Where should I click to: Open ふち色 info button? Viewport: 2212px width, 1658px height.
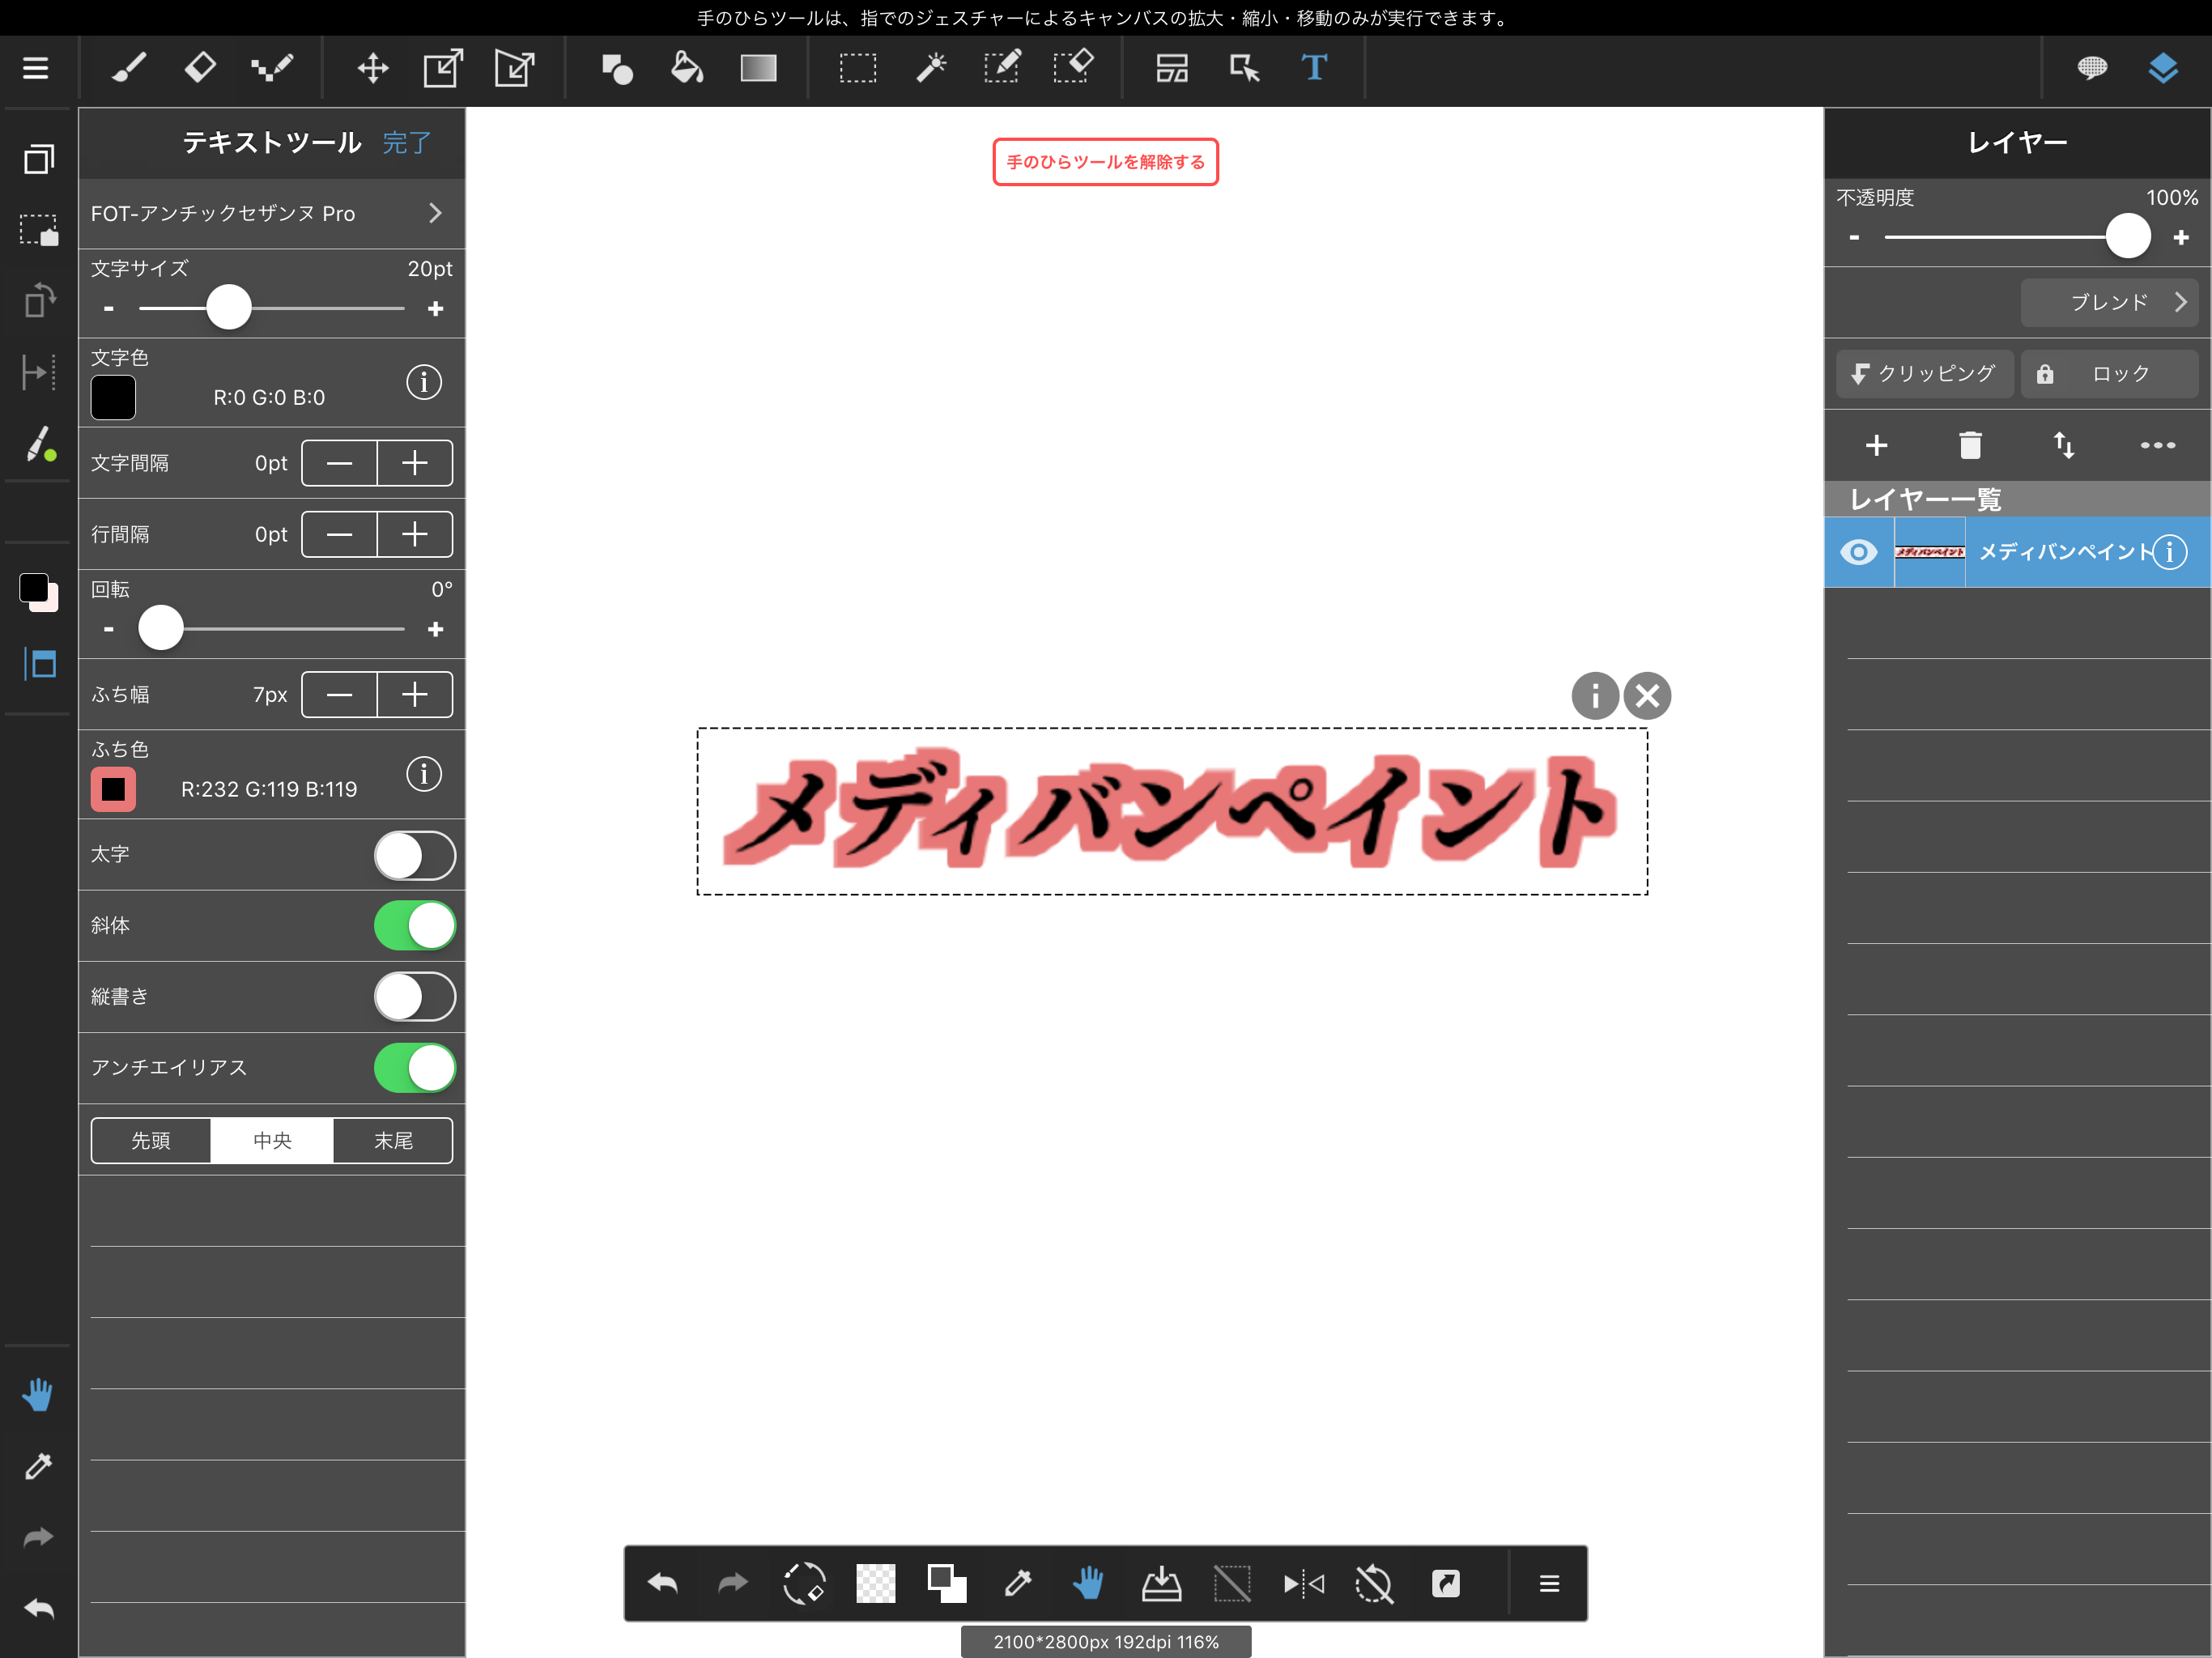[x=424, y=774]
